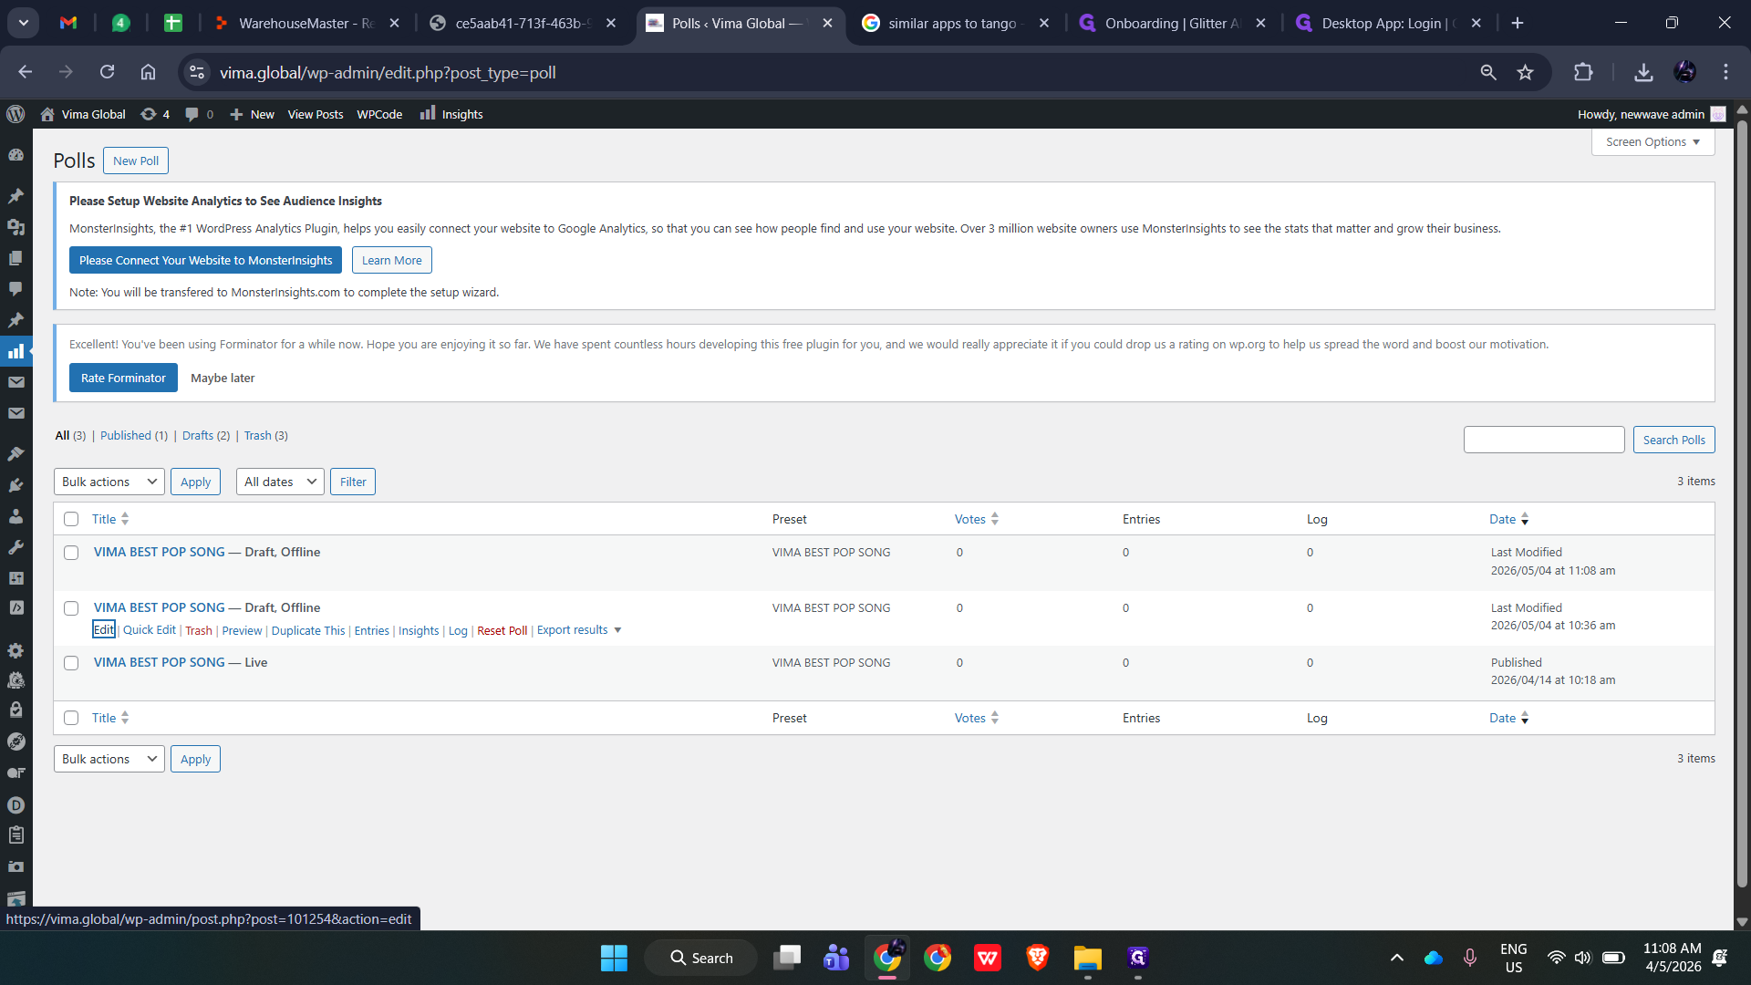Bookmark this page with the star icon

tap(1525, 72)
